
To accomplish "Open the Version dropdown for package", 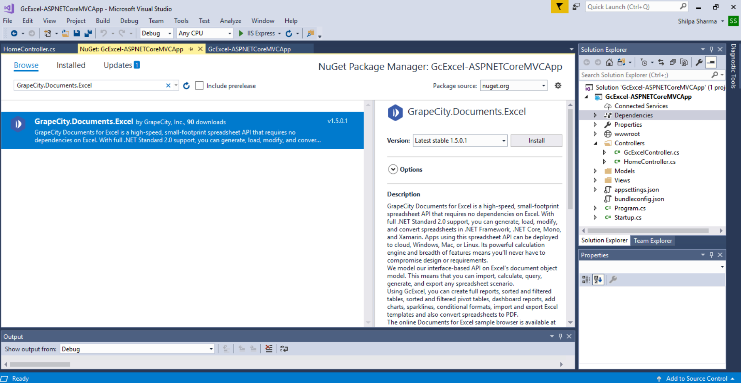I will point(460,141).
